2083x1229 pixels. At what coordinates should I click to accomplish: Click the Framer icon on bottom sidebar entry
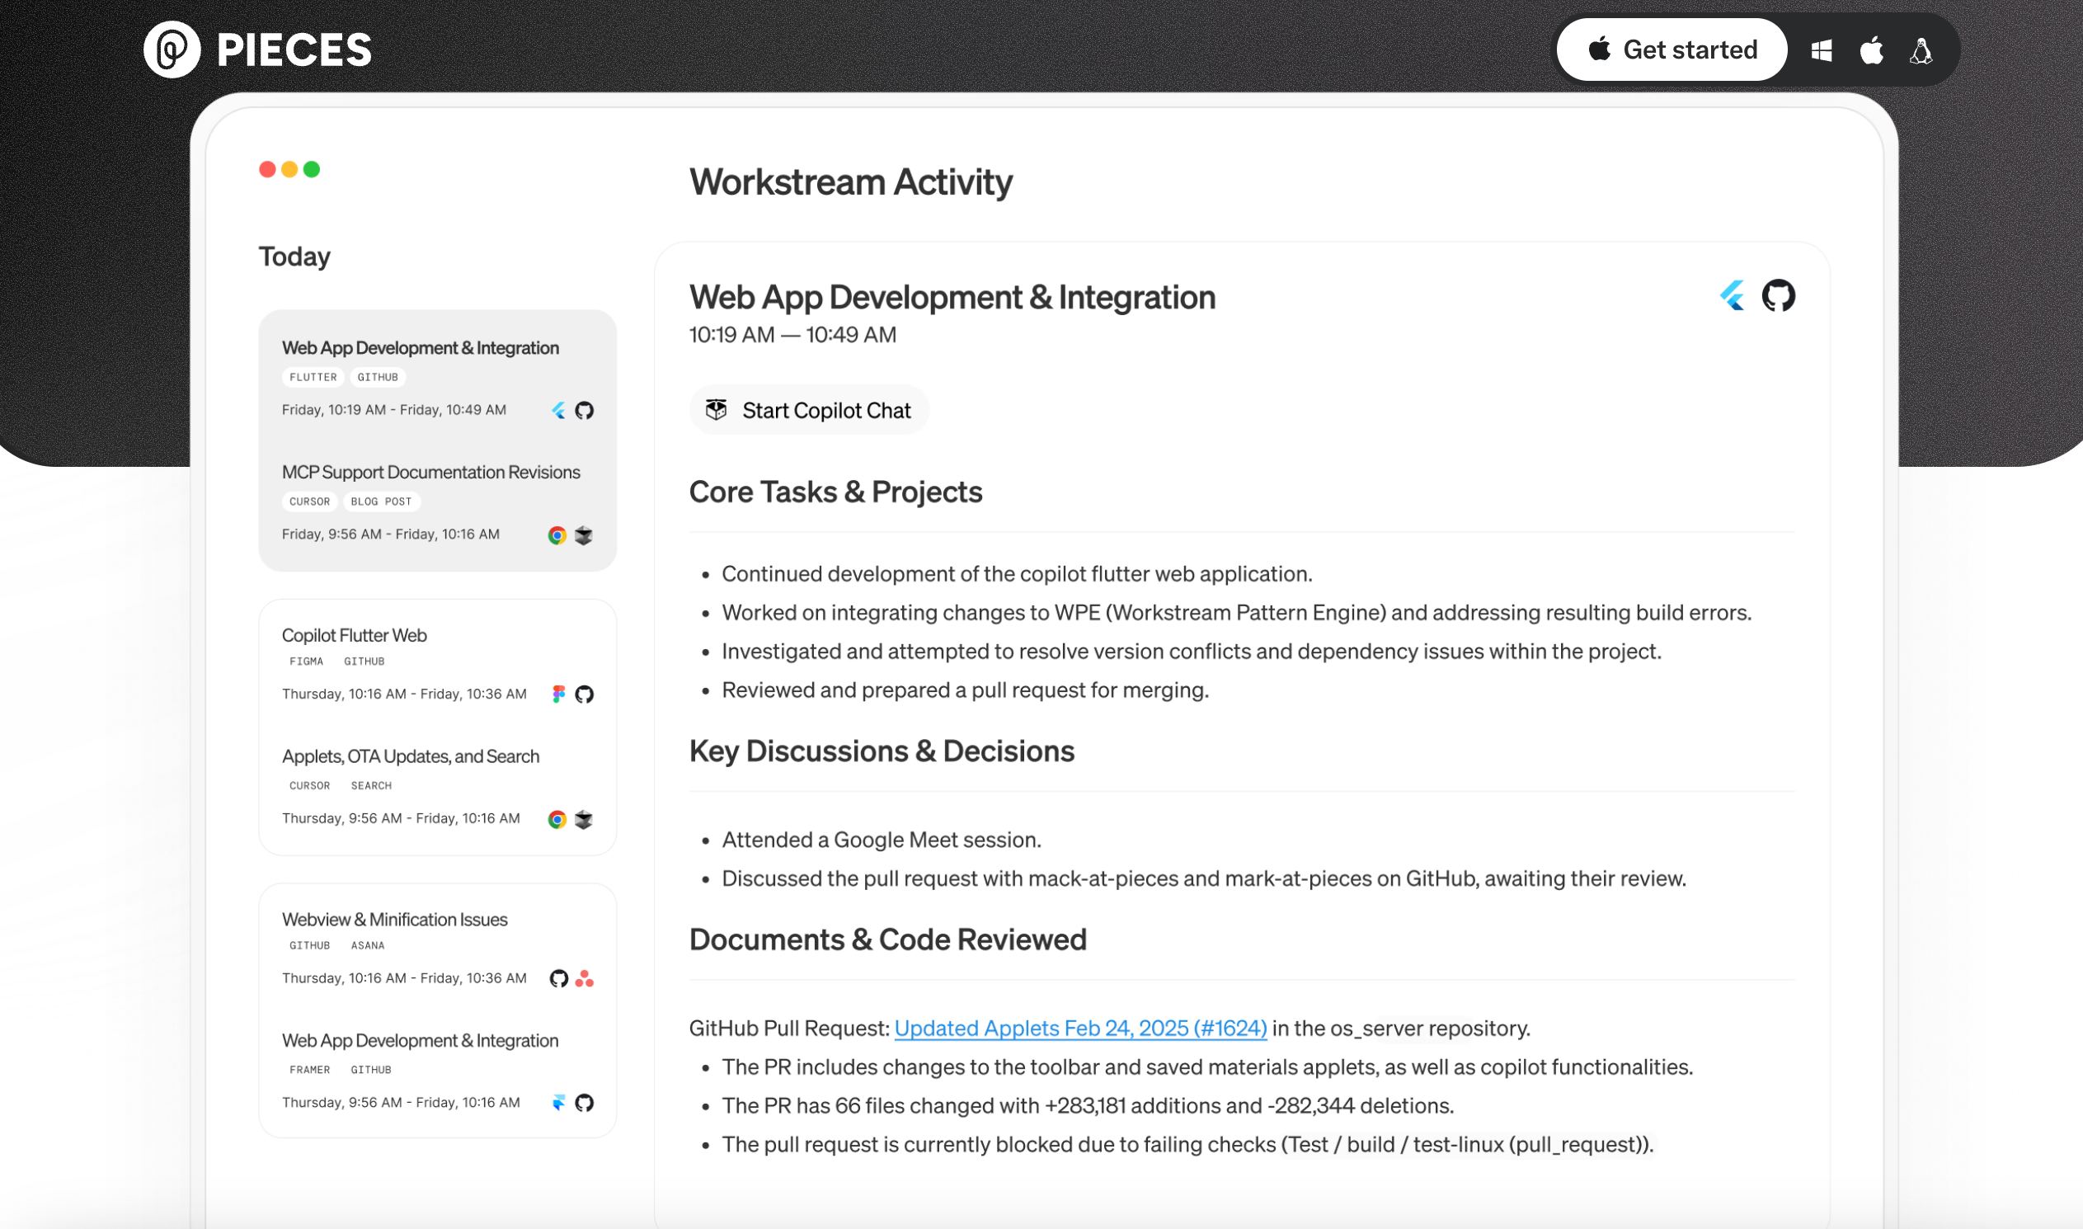(559, 1102)
